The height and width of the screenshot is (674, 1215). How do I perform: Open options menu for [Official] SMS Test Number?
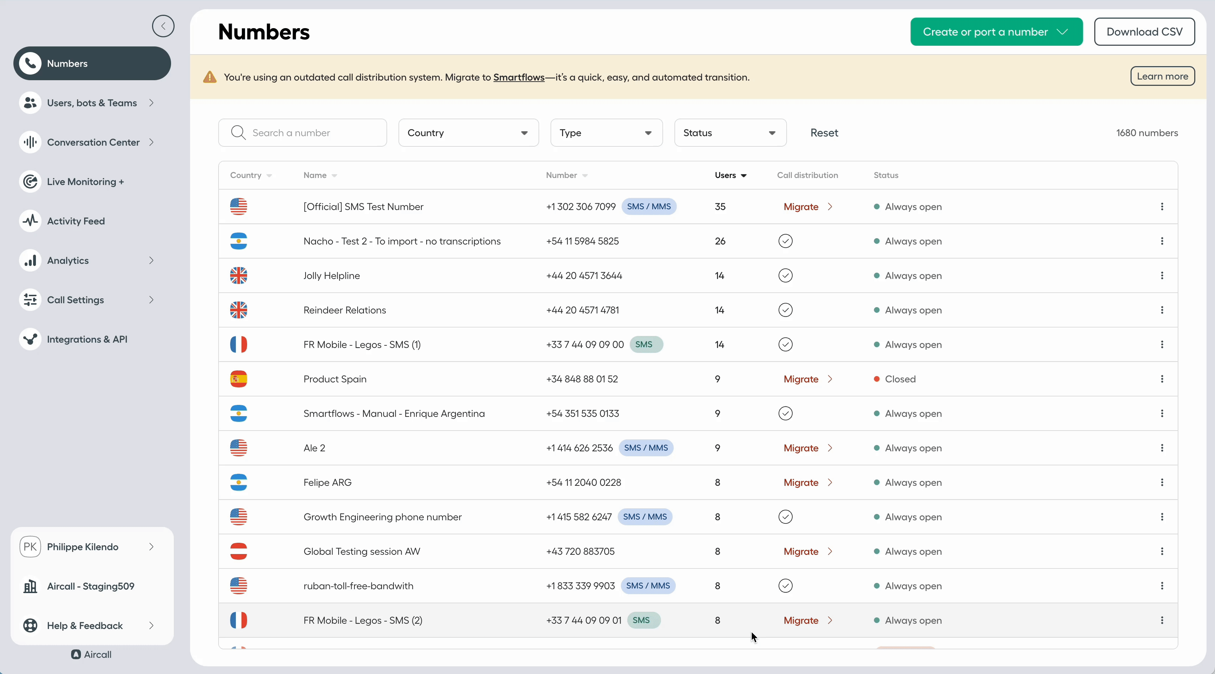1162,206
